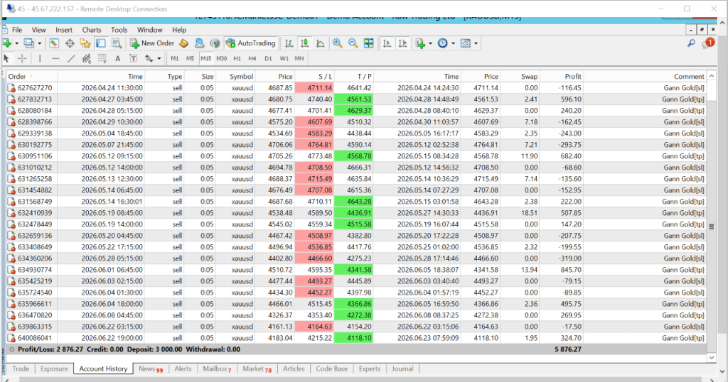Screen dimensions: 728x382
Task: Toggle AutoTrading on or off
Action: tap(251, 43)
